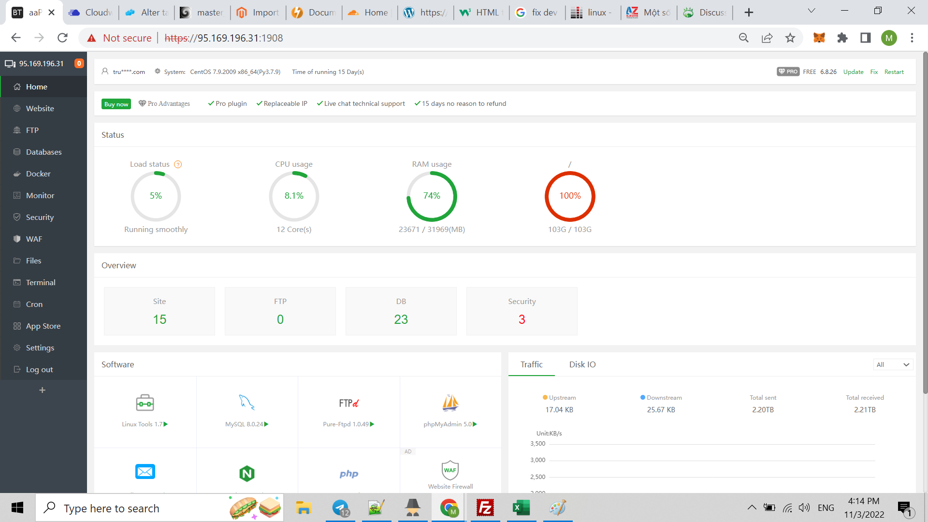
Task: Open the phpMyAdmin 5.0 sailboat icon
Action: coord(450,403)
